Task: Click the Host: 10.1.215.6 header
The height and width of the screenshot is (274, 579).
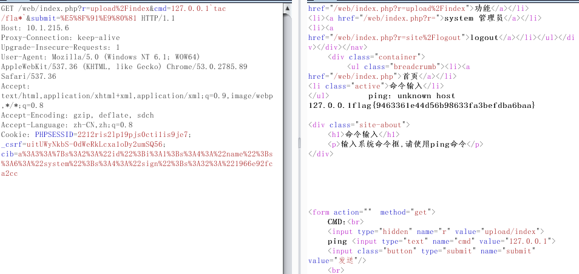Action: point(35,28)
